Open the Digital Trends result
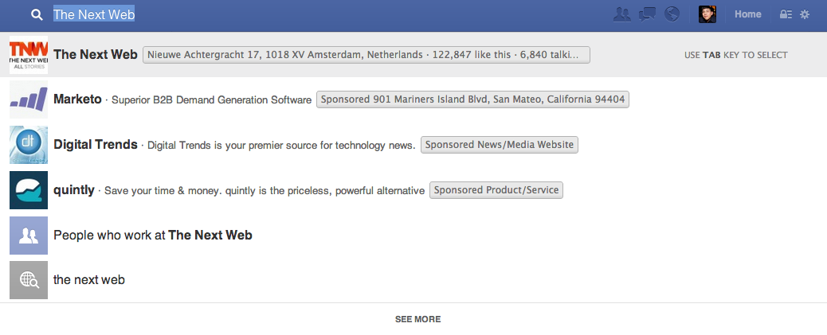Screen dimensions: 827x335 [x=413, y=144]
